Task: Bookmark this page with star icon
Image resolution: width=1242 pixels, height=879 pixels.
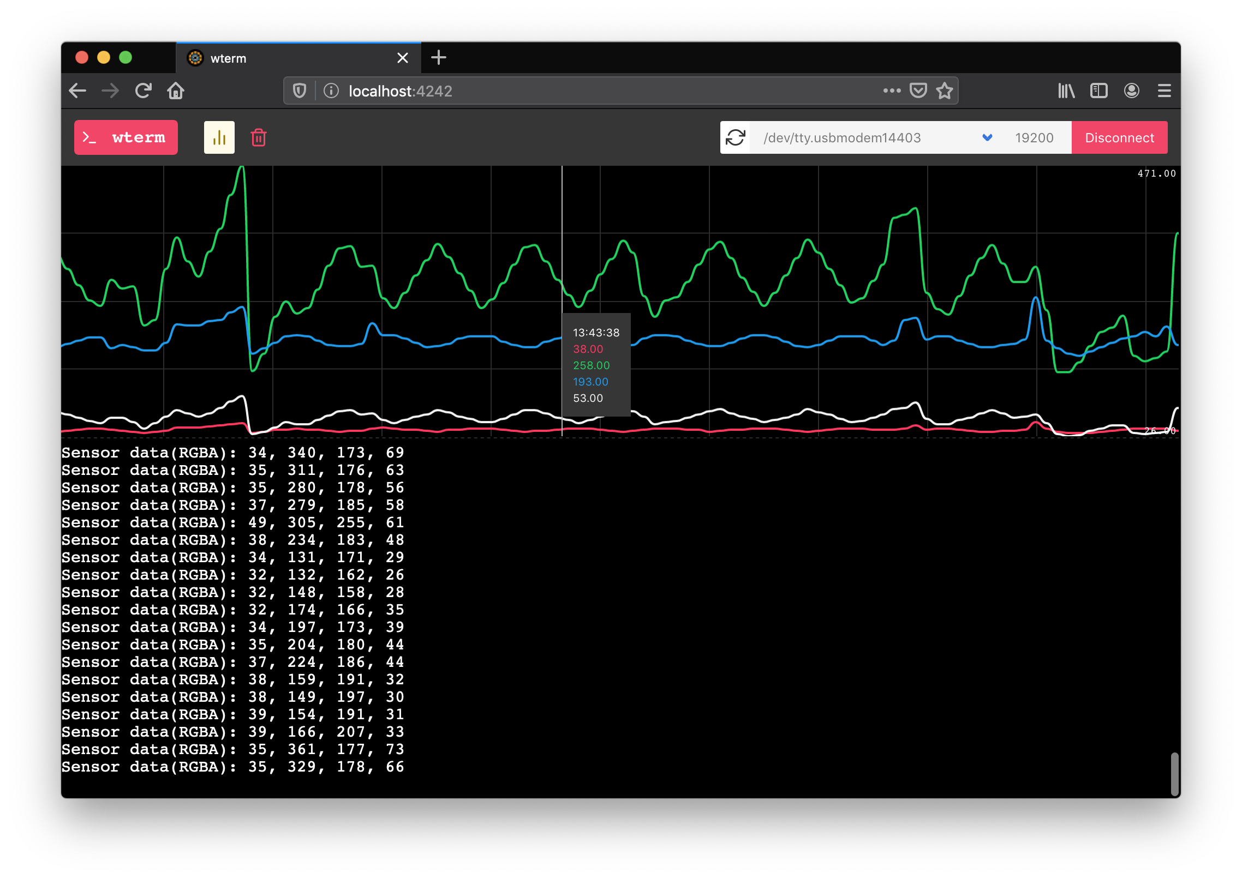Action: pyautogui.click(x=945, y=91)
